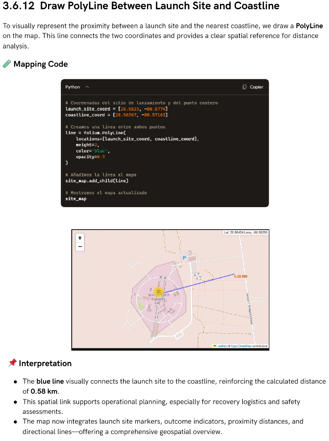
Task: Zoom in the map with plus button
Action: click(80, 238)
